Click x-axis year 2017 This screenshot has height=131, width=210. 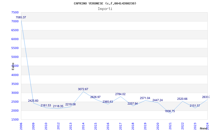(x=120, y=126)
